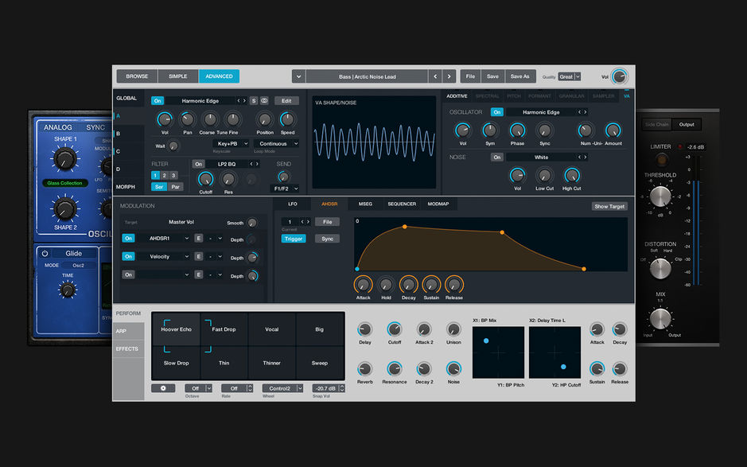Click the previous preset arrow

click(435, 76)
